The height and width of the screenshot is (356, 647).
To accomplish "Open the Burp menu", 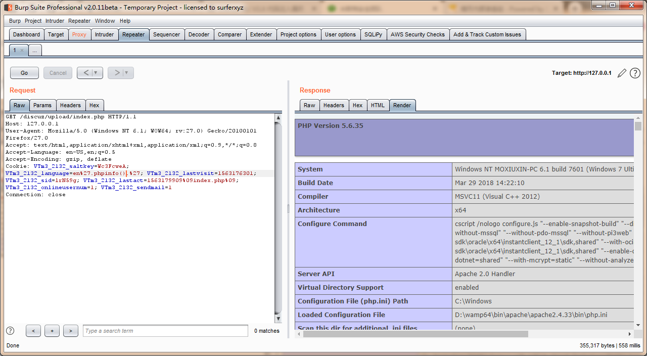I will 15,21.
